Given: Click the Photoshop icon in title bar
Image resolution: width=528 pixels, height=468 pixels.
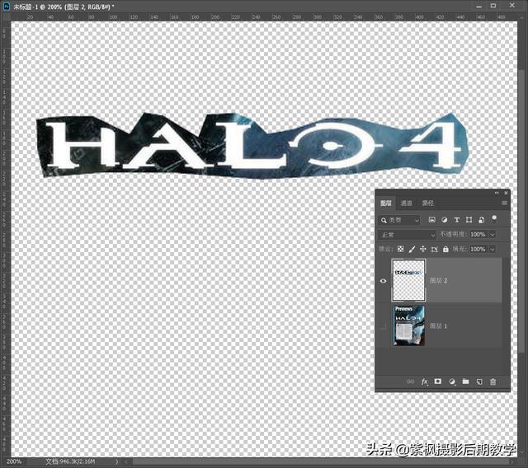Looking at the screenshot, I should (x=7, y=7).
